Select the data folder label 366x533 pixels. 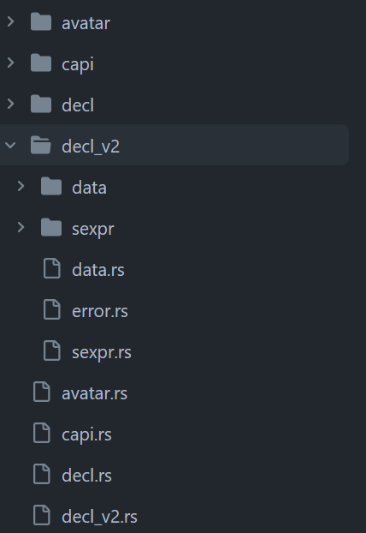coord(89,188)
